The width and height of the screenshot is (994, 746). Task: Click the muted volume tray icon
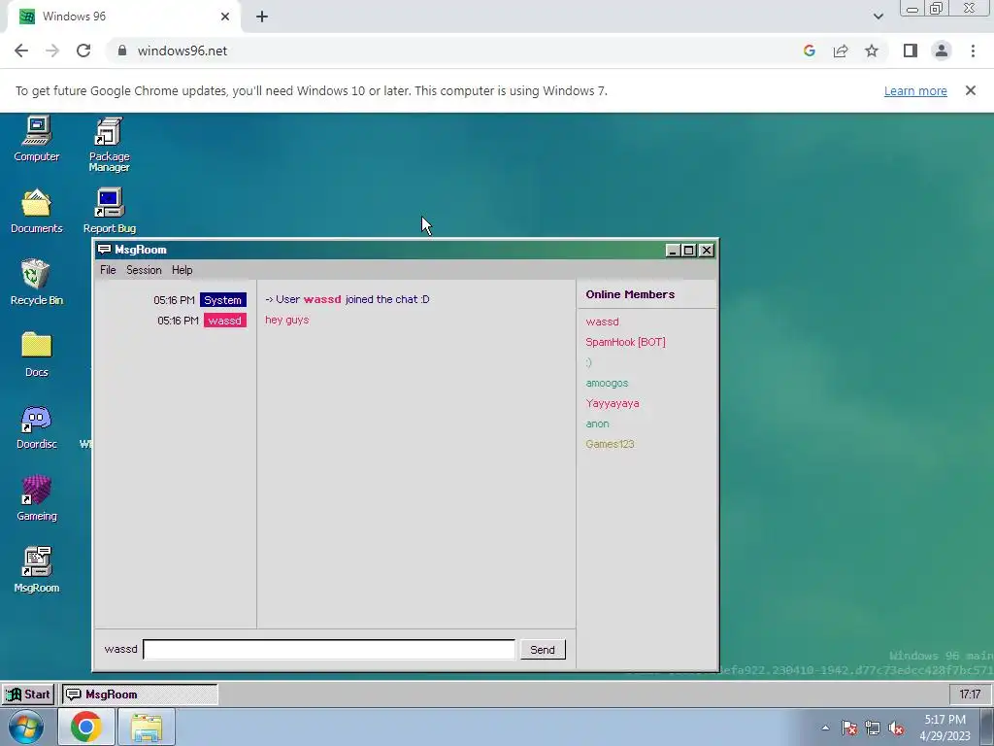(896, 728)
